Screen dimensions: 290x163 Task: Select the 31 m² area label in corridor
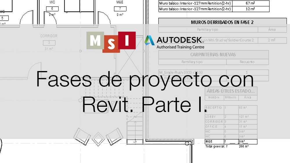(x=49, y=49)
